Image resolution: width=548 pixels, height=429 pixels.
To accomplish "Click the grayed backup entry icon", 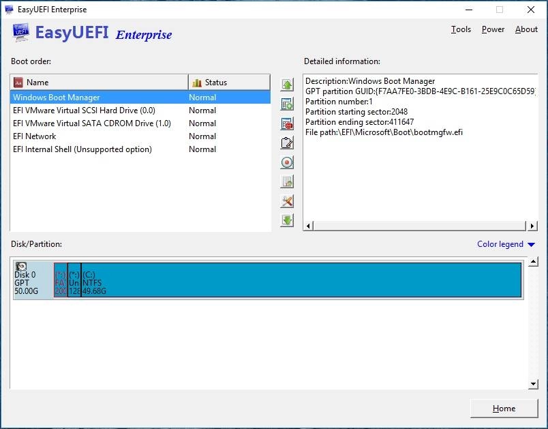I will [287, 182].
